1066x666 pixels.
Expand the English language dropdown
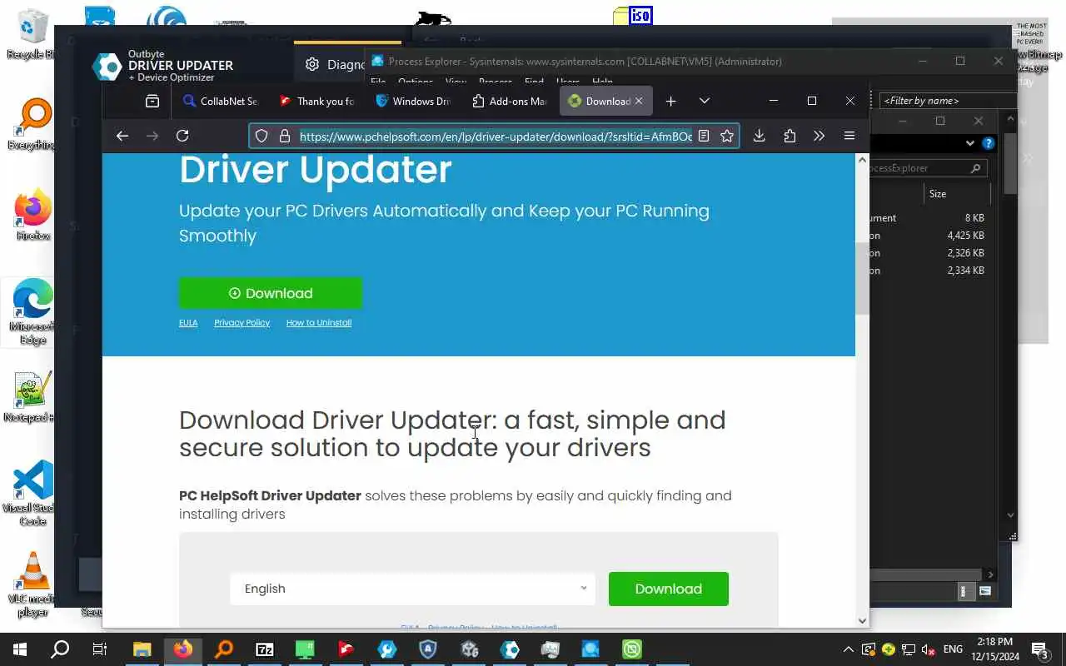click(x=412, y=589)
